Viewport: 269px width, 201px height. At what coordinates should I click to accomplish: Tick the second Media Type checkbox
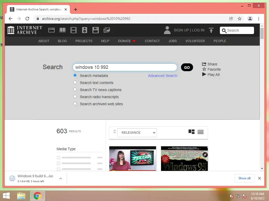click(58, 163)
